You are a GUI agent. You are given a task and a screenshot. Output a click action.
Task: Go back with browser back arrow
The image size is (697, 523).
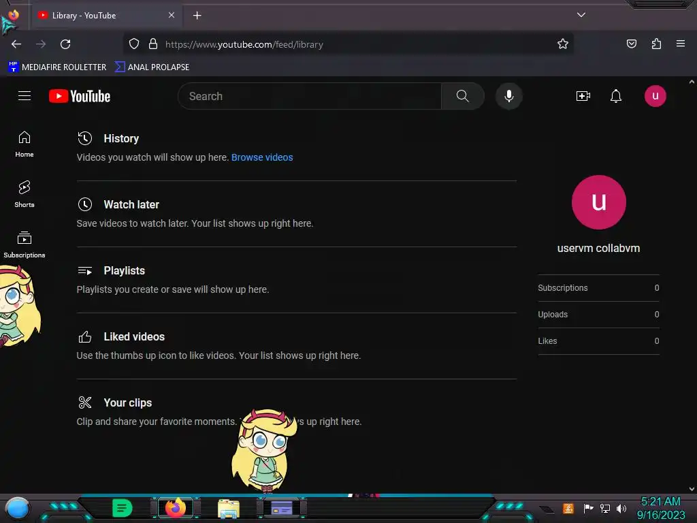click(16, 44)
